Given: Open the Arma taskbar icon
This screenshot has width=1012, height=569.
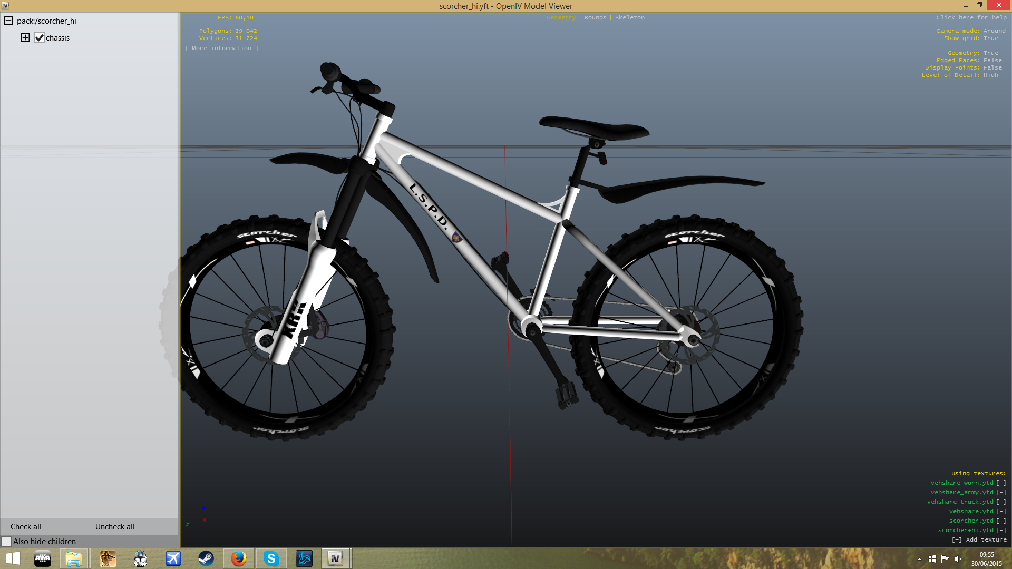Looking at the screenshot, I should 43,558.
